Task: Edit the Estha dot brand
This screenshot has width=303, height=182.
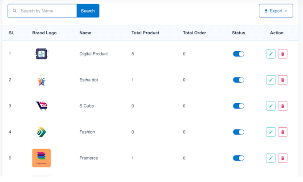Action: pyautogui.click(x=271, y=80)
